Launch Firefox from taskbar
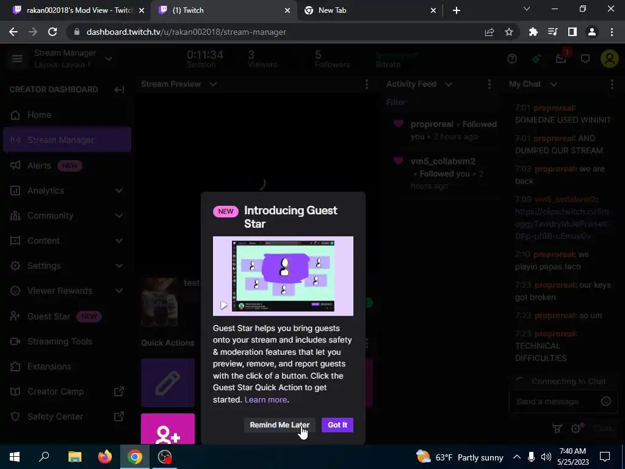625x469 pixels. [x=105, y=457]
